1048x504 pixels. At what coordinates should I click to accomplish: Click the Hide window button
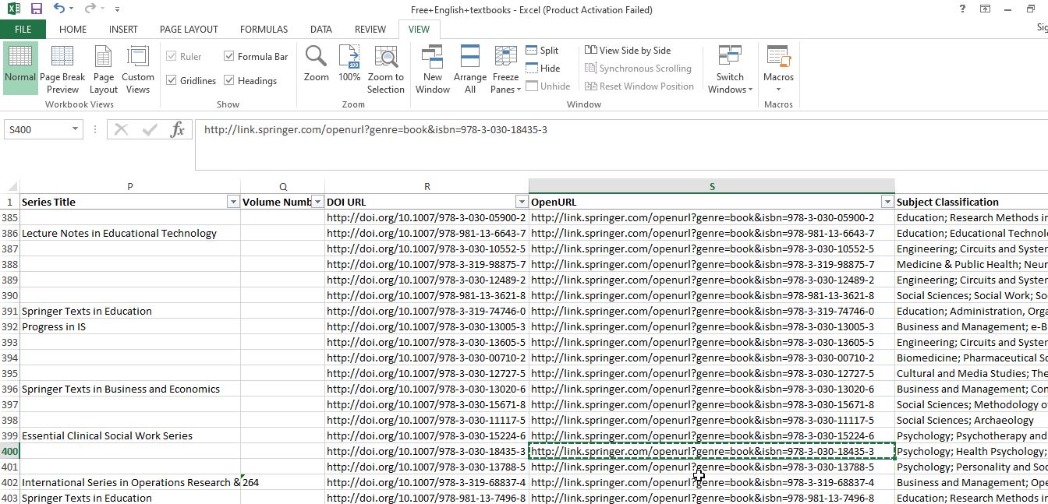point(543,68)
